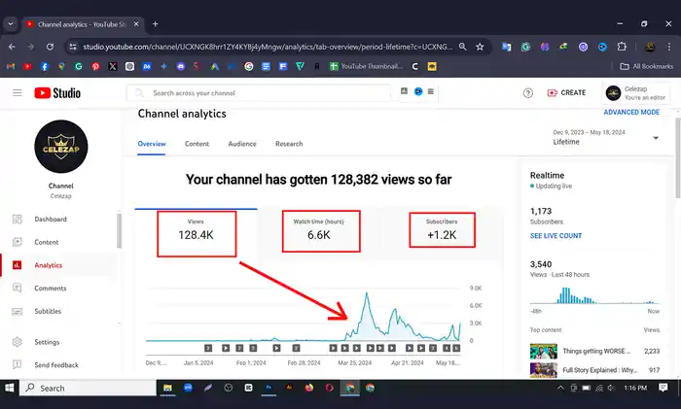The width and height of the screenshot is (681, 409).
Task: Click the blue circular icon beside channel search
Action: pyautogui.click(x=417, y=91)
